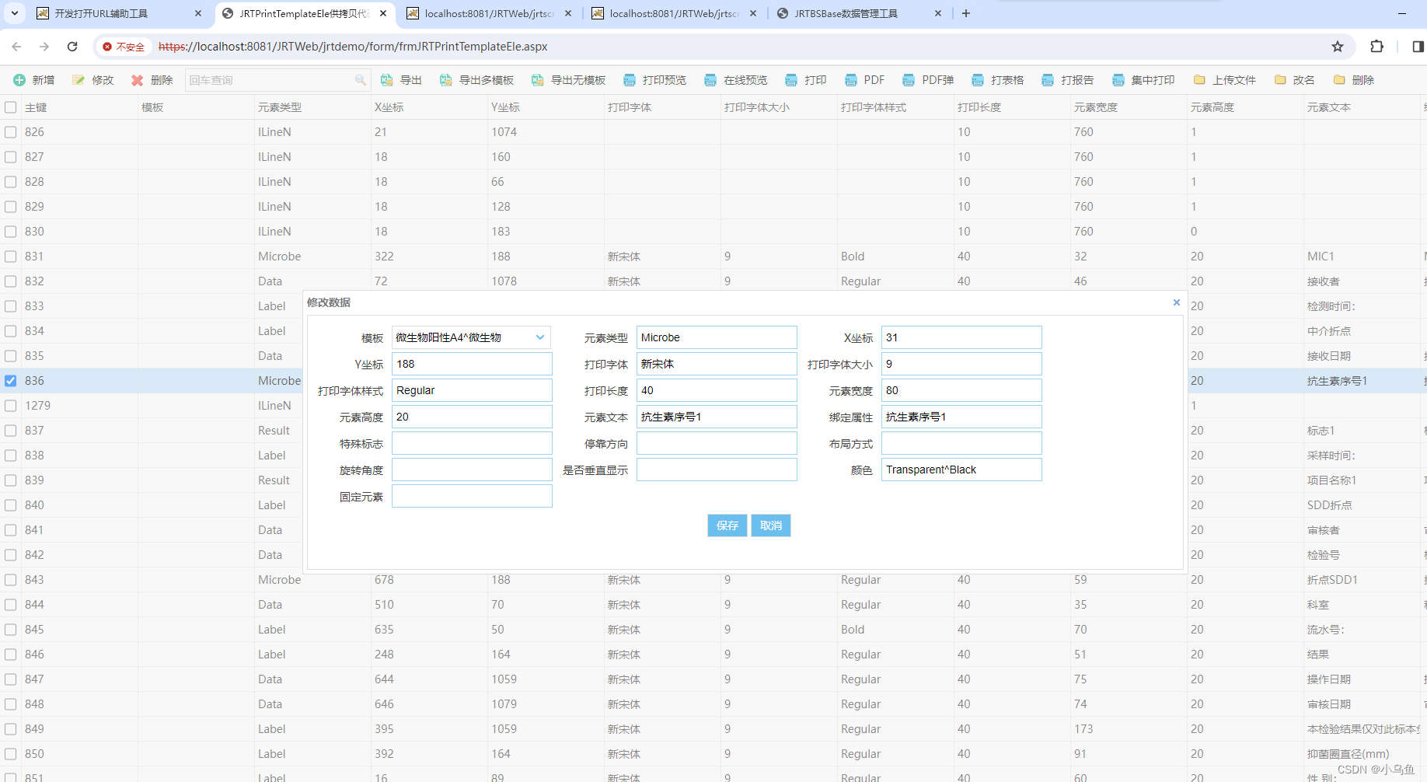Viewport: 1427px width, 782px height.
Task: Click the 取消 cancel button
Action: pos(771,525)
